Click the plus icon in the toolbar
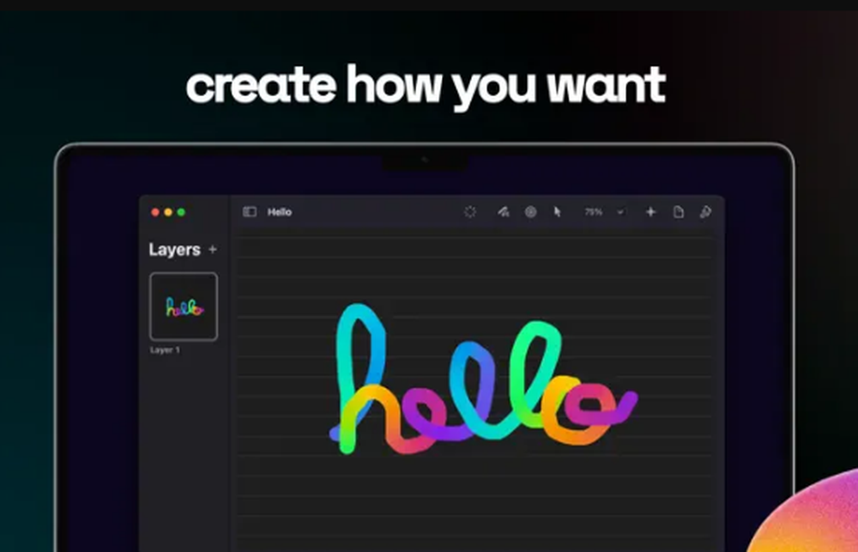Image resolution: width=858 pixels, height=552 pixels. coord(650,212)
